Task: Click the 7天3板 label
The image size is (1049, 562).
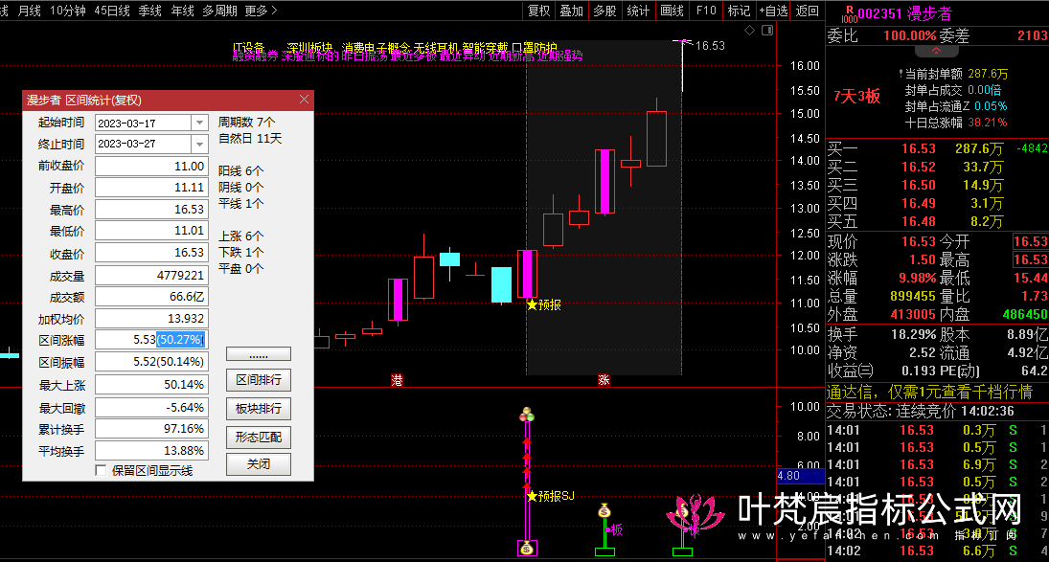Action: tap(857, 97)
